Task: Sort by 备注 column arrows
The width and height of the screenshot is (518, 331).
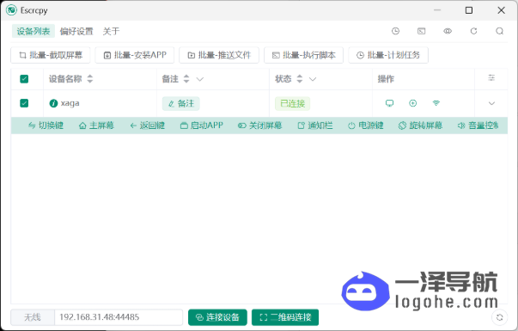Action: (x=186, y=79)
